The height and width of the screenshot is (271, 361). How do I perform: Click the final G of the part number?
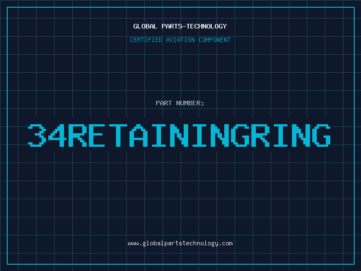(322, 135)
